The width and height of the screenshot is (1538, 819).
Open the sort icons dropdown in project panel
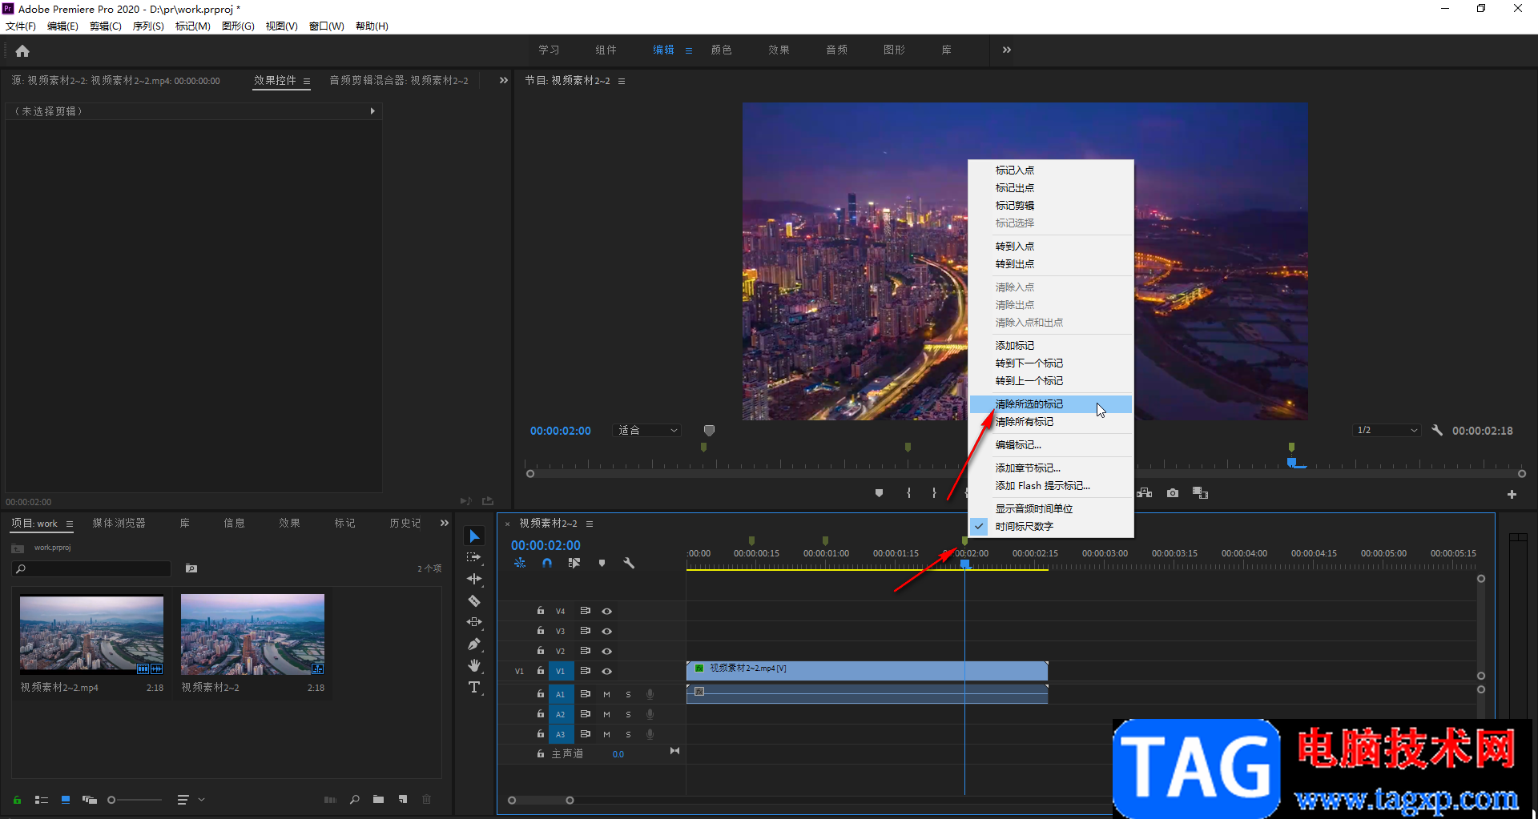click(x=191, y=799)
